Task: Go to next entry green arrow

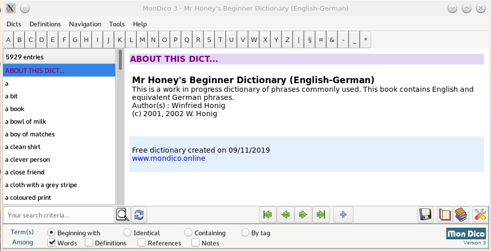Action: pos(303,214)
